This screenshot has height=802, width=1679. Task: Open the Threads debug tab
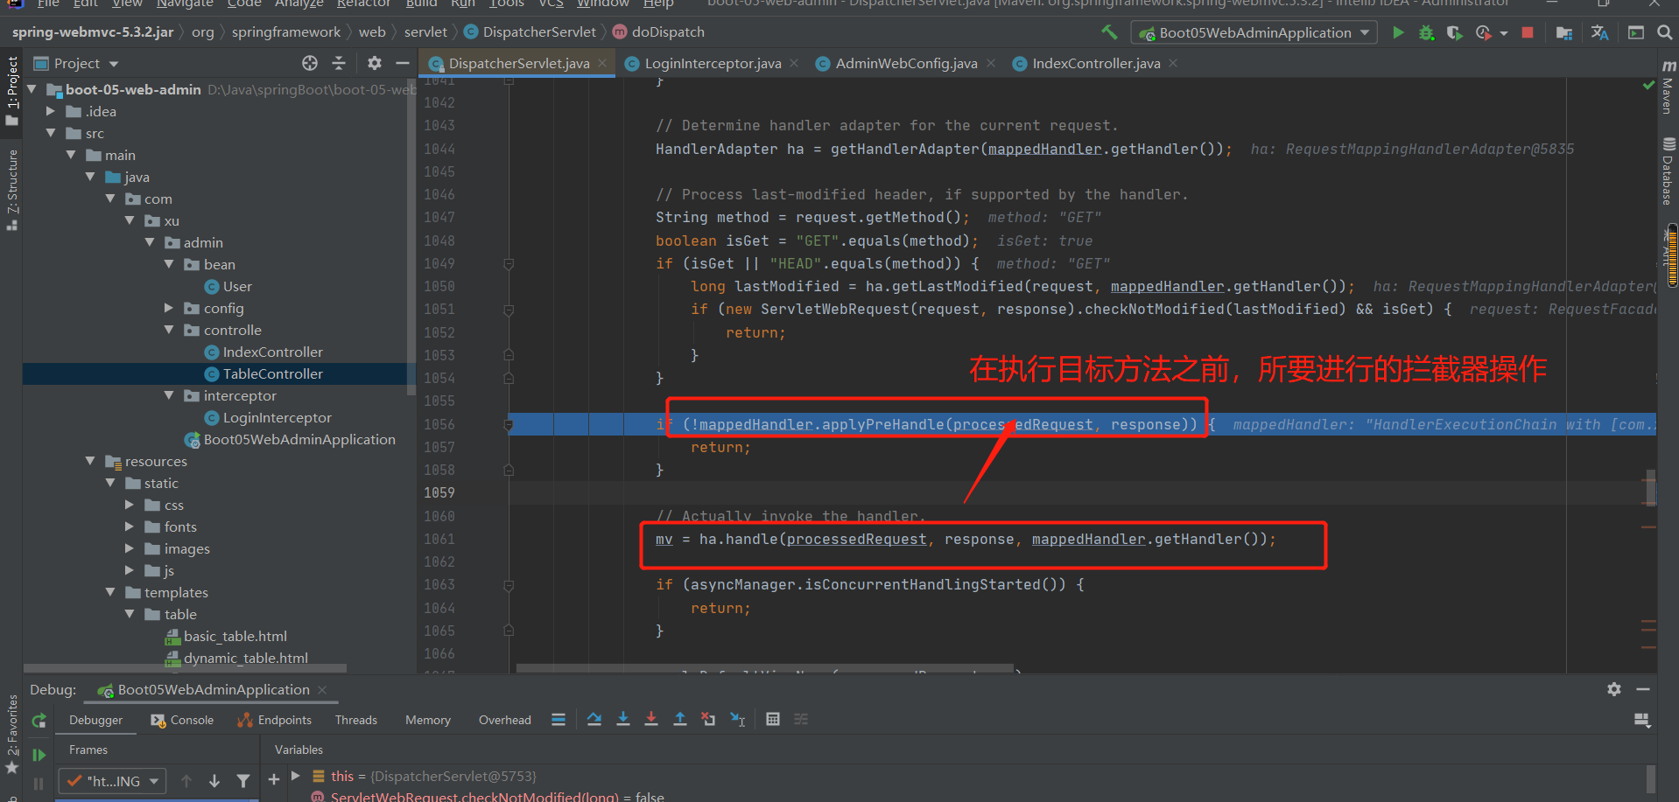pyautogui.click(x=355, y=720)
